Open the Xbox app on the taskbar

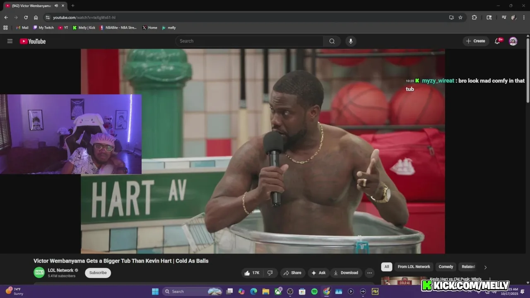(x=278, y=291)
